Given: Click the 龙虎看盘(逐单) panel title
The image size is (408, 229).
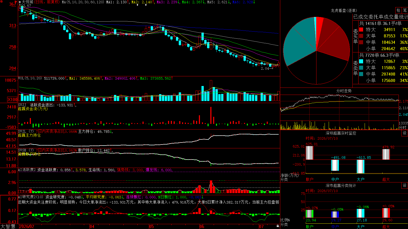Looking at the screenshot, I should pos(344,10).
